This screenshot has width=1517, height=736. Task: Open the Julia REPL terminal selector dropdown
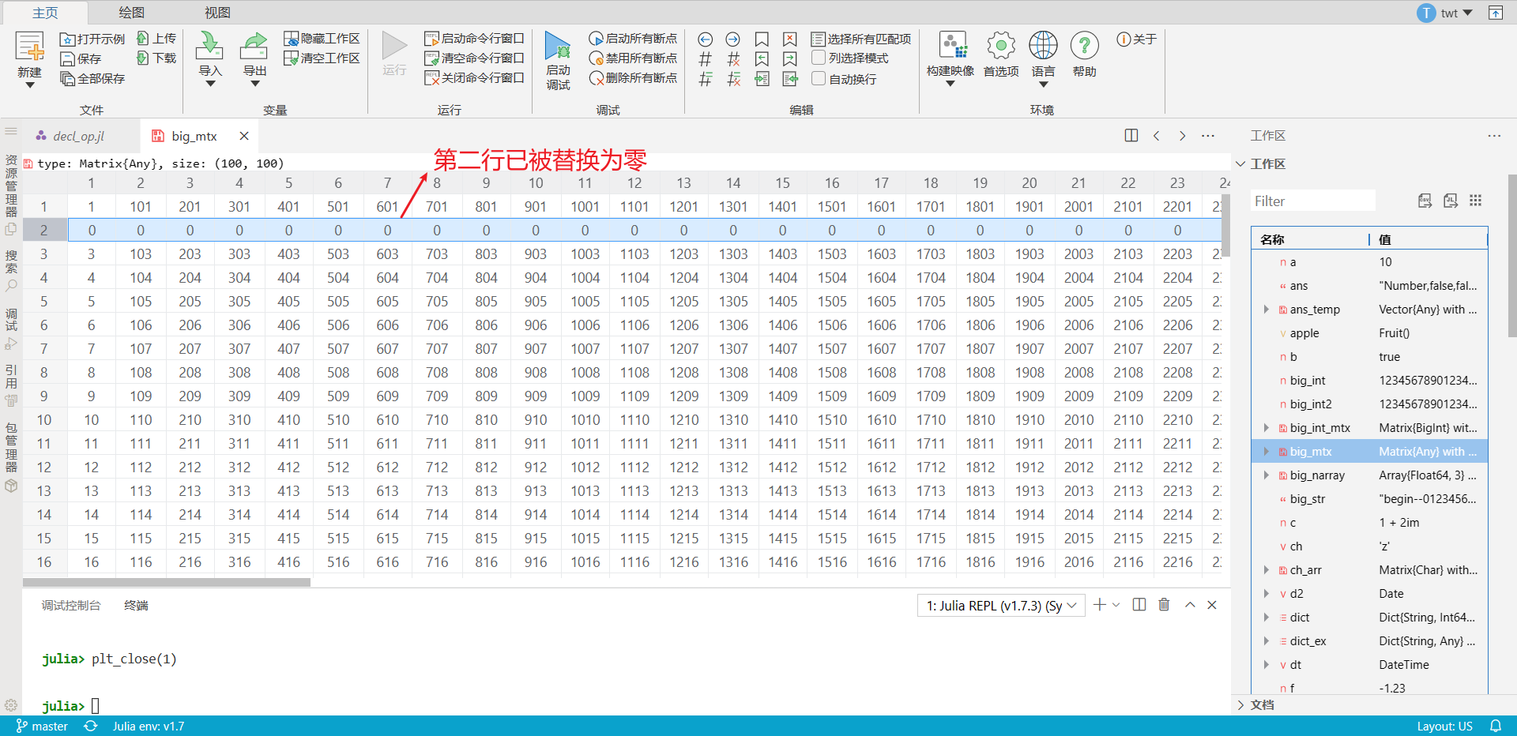pos(1001,606)
